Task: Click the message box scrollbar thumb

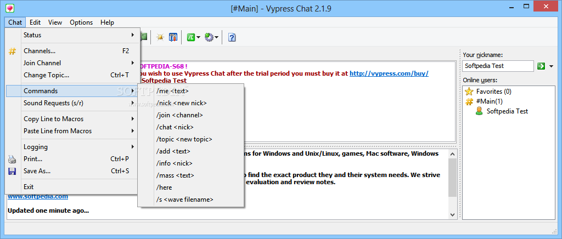Action: coord(453,178)
